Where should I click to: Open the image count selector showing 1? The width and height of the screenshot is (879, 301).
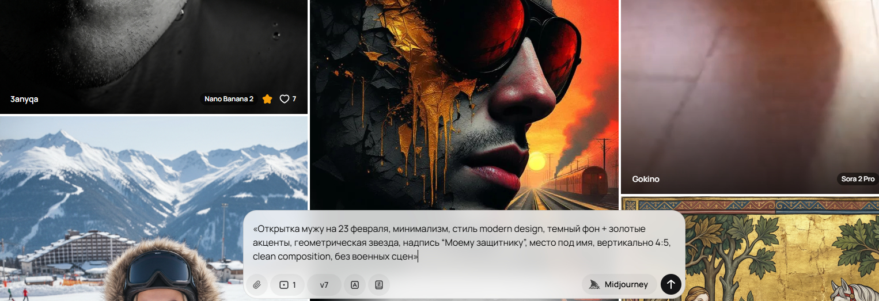[x=287, y=284]
